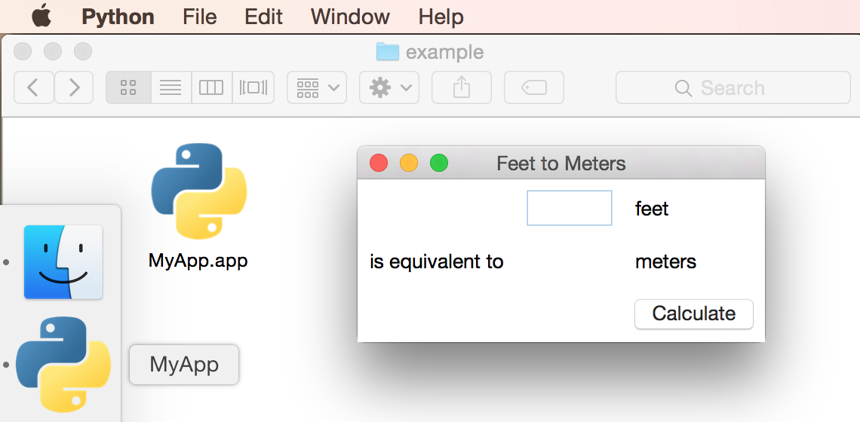
Task: Click the Share toolbar button
Action: (461, 87)
